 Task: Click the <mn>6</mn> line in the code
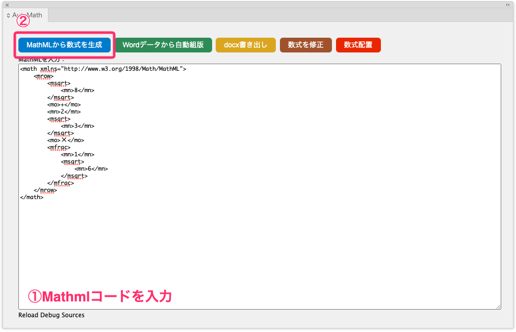[x=91, y=169]
